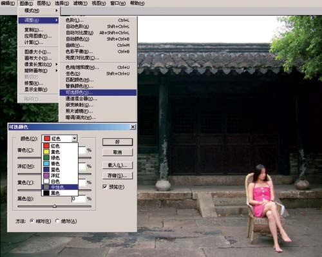The image size is (322, 257).
Task: Click the 存储(S)... button
Action: pos(117,176)
